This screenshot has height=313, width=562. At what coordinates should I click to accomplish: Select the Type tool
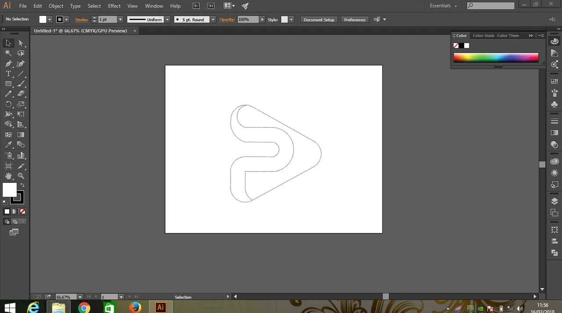click(x=8, y=74)
